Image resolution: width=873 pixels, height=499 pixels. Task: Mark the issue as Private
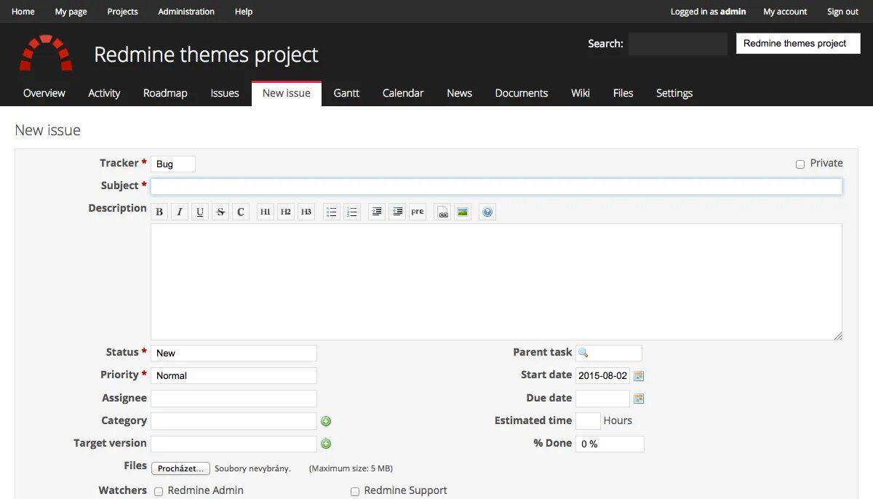point(800,163)
